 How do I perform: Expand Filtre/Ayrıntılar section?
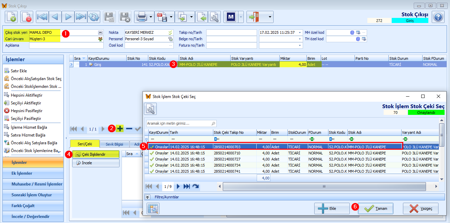coord(148,197)
